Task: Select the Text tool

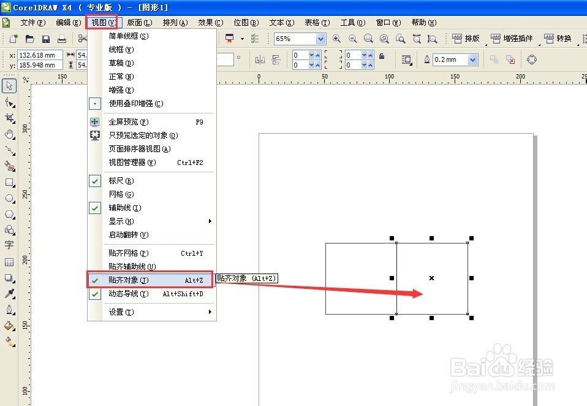Action: [x=9, y=245]
